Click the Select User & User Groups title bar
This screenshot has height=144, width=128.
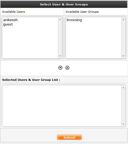pos(64,4)
